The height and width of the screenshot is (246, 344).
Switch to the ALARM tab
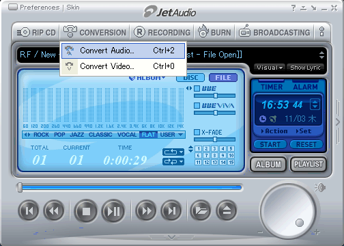pos(305,87)
